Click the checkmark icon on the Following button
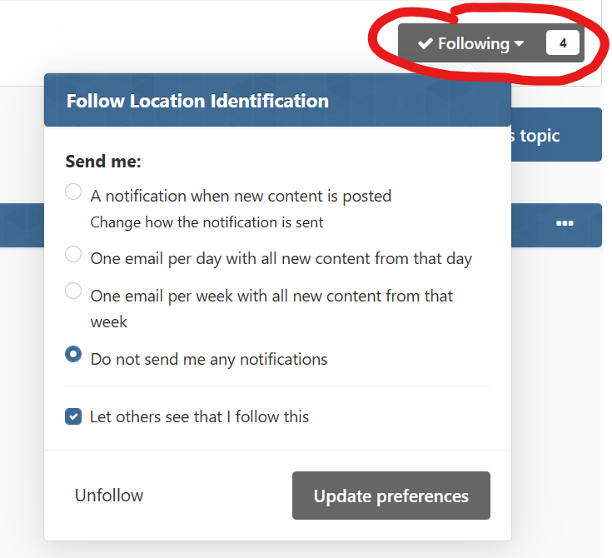 click(x=425, y=43)
